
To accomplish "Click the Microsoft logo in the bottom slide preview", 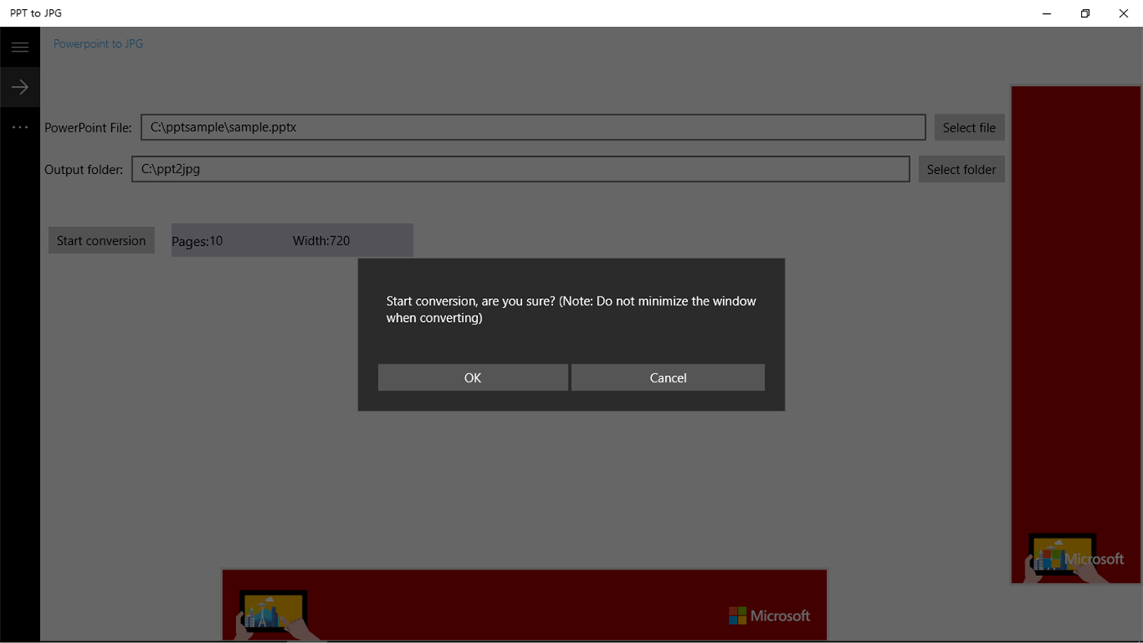I will [768, 615].
